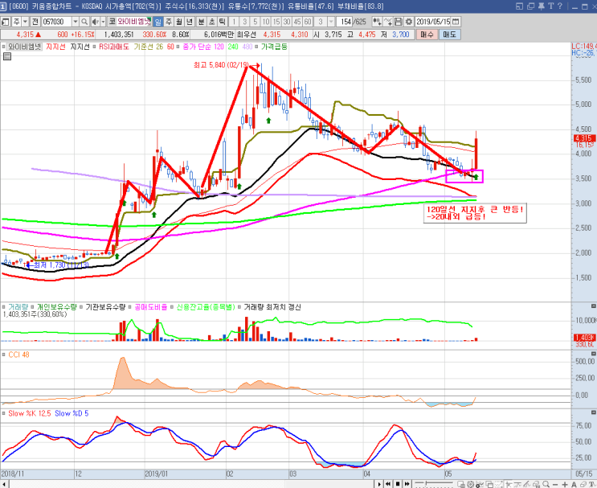The height and width of the screenshot is (488, 597).
Task: Open the dropdown arrow next to speaker icon
Action: (103, 22)
